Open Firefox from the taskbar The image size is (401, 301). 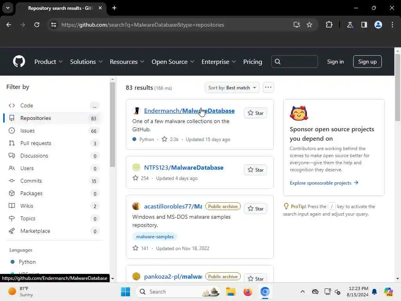247,292
